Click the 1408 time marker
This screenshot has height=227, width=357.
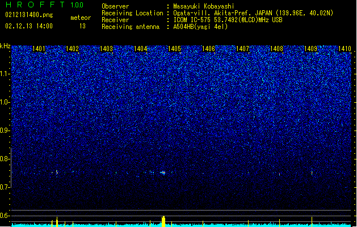click(276, 49)
